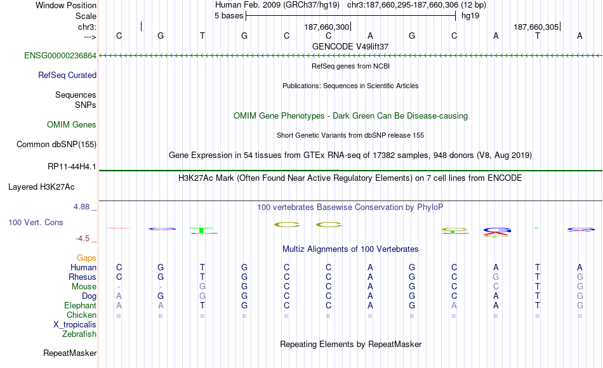Click the OMIM Gene Phenotypes track title
The image size is (603, 368).
350,115
